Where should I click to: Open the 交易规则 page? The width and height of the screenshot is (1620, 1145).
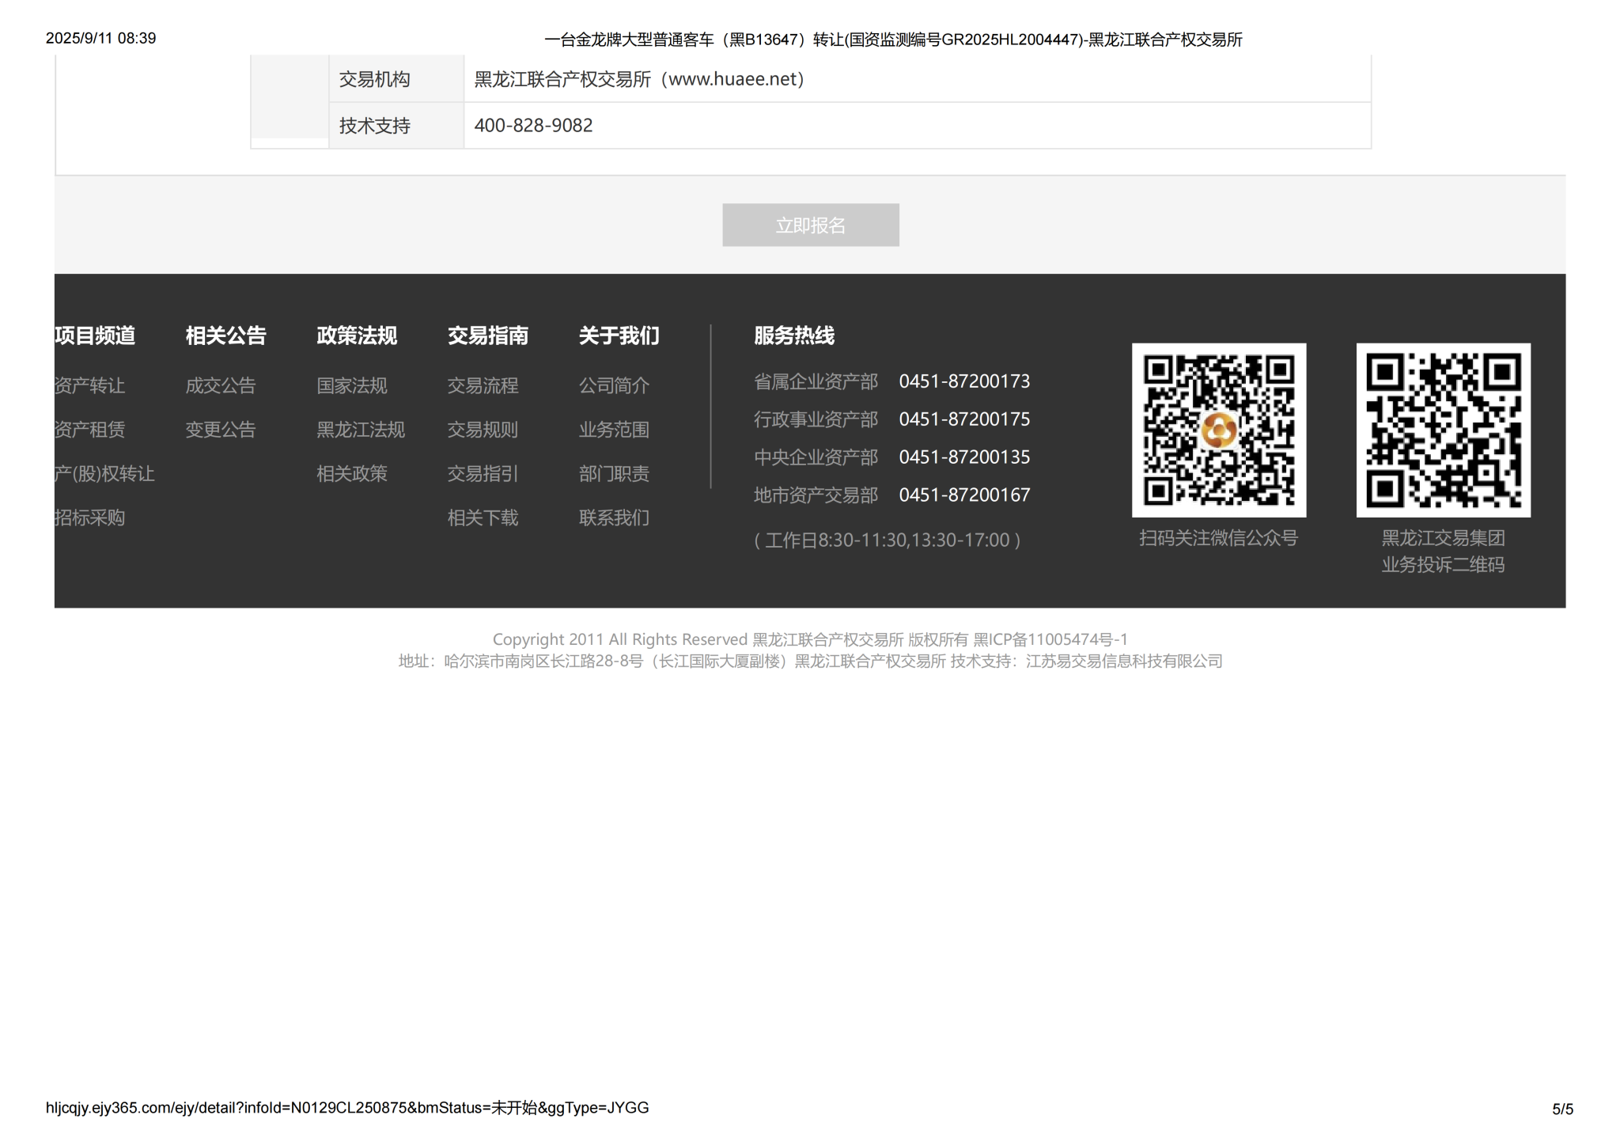point(483,430)
